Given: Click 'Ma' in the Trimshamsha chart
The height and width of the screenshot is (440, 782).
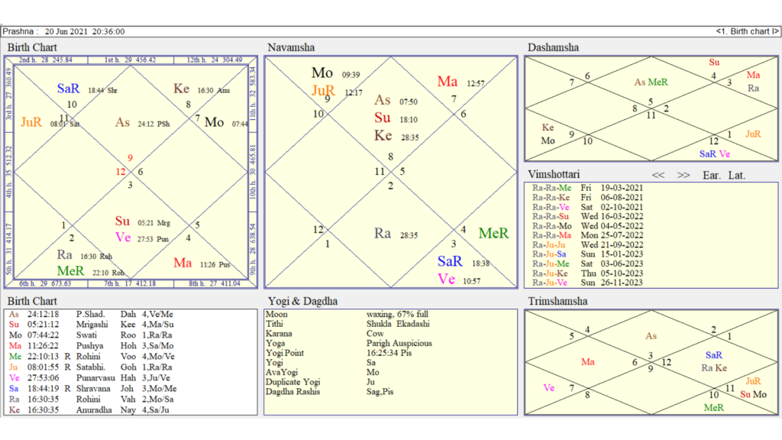Looking at the screenshot, I should click(587, 361).
